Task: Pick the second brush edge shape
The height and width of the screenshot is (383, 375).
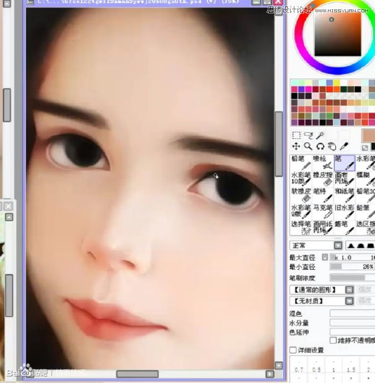Action: pos(360,246)
